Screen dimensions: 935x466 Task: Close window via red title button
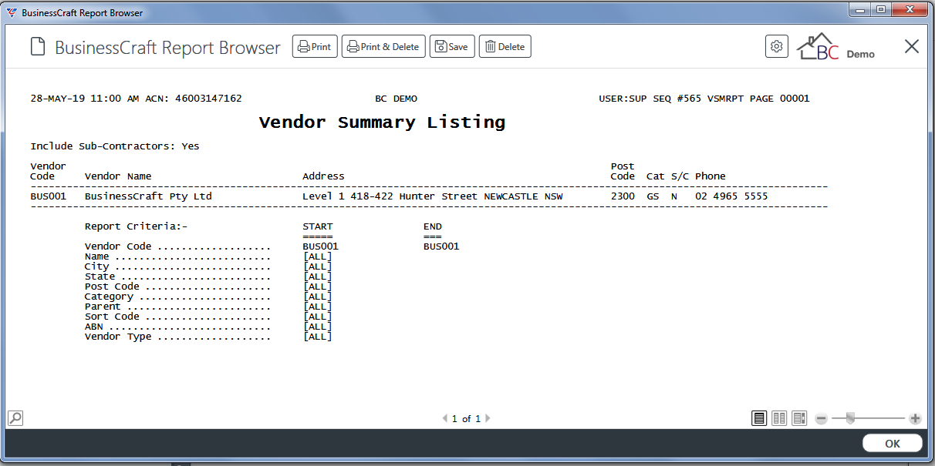[910, 9]
